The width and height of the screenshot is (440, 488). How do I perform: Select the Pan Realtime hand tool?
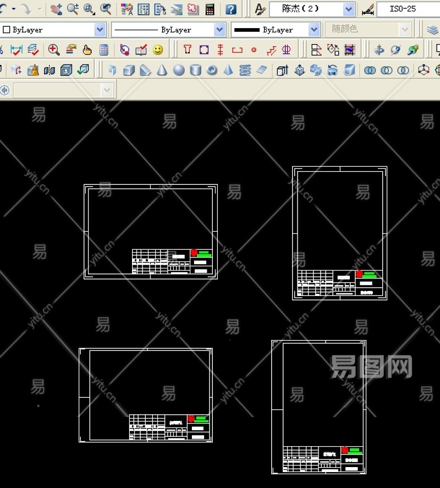56,9
